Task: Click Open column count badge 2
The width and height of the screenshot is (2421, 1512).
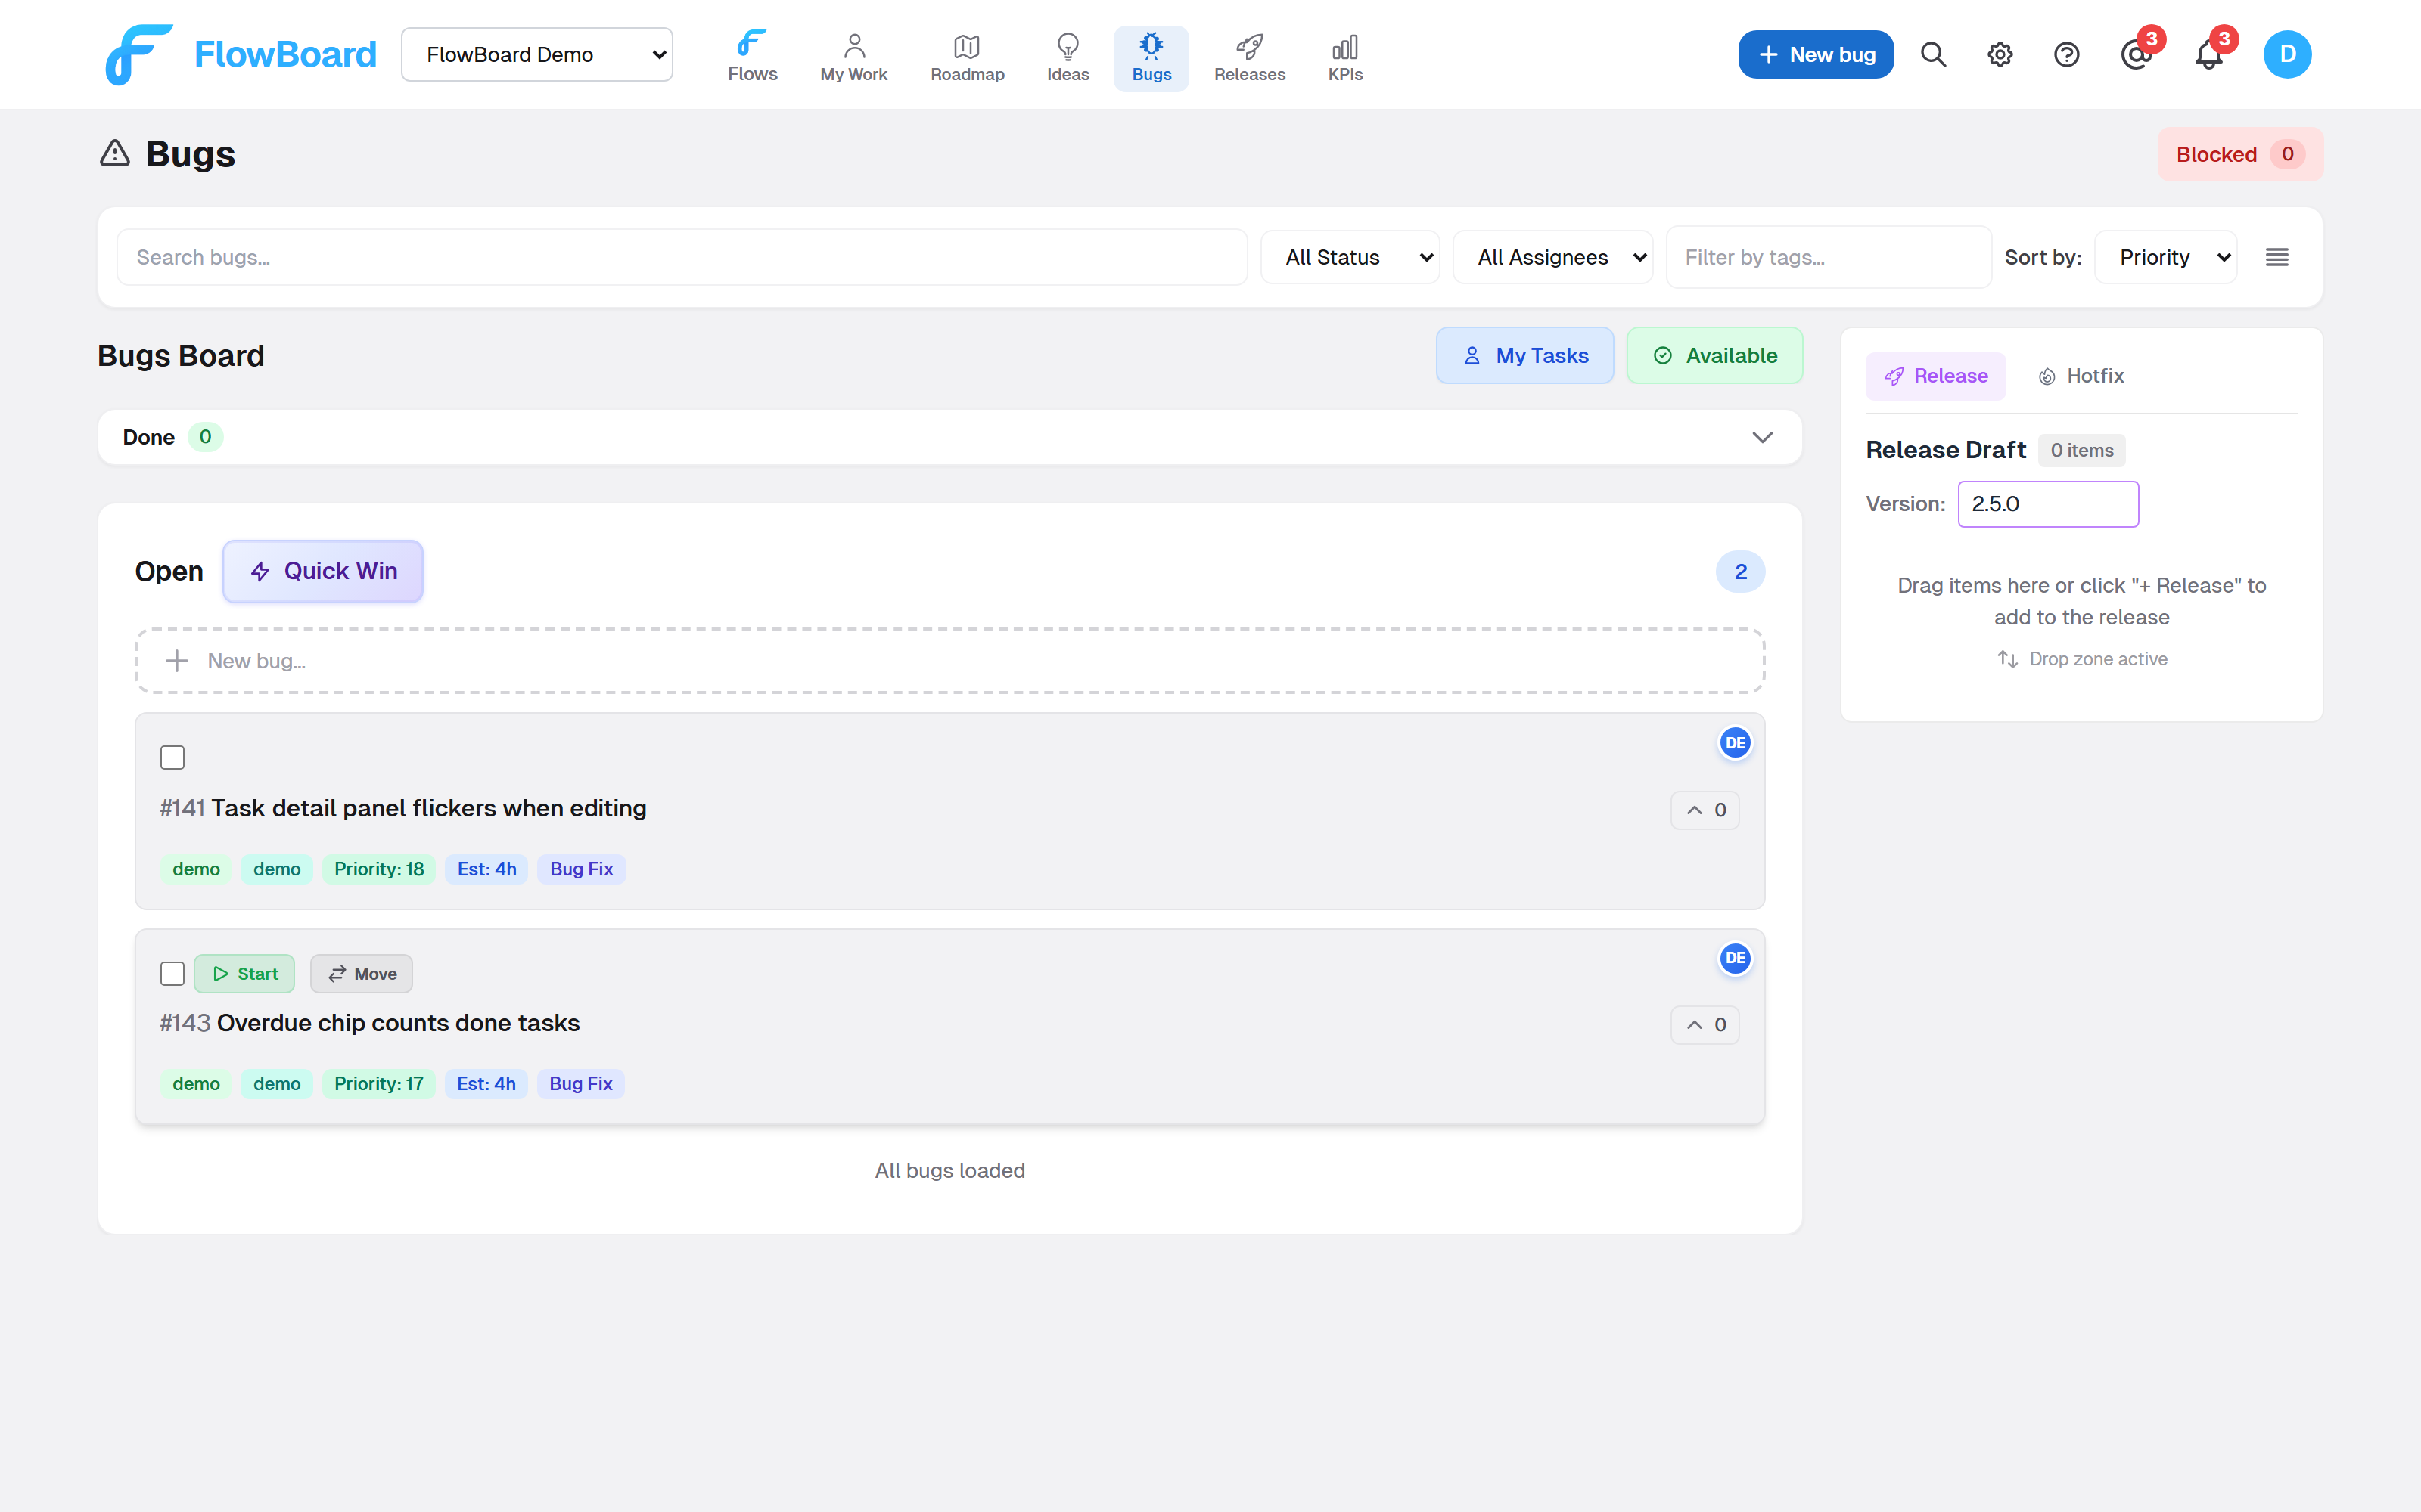Action: click(1741, 571)
